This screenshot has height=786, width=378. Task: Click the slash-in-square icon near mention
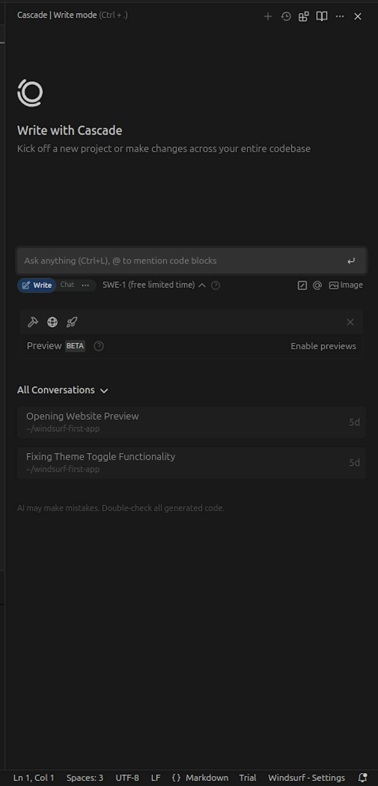(x=302, y=285)
